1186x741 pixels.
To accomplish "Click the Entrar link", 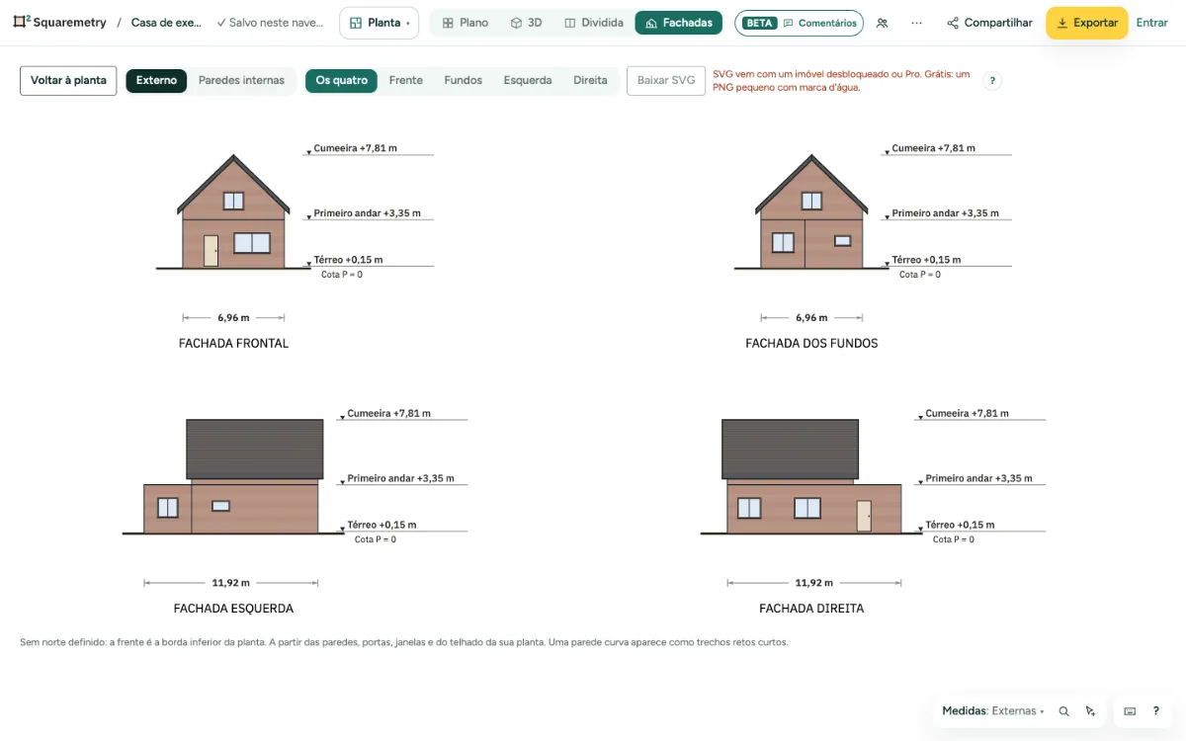I will coord(1152,23).
